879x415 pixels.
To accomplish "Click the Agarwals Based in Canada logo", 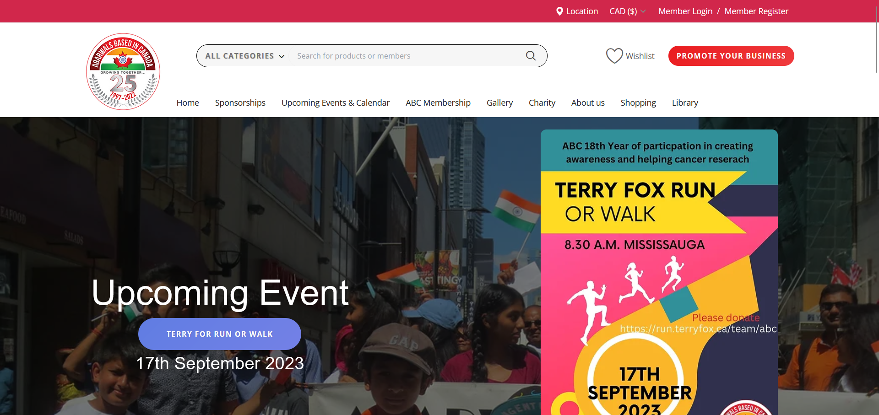I will [123, 71].
